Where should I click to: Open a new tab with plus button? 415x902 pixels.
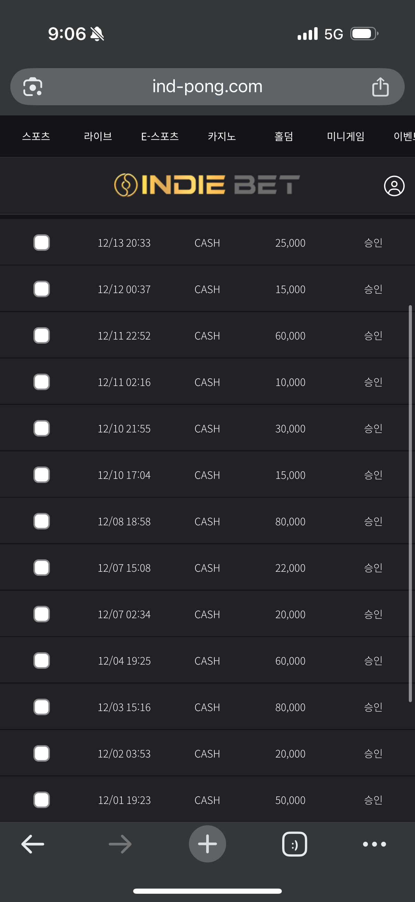(x=207, y=844)
